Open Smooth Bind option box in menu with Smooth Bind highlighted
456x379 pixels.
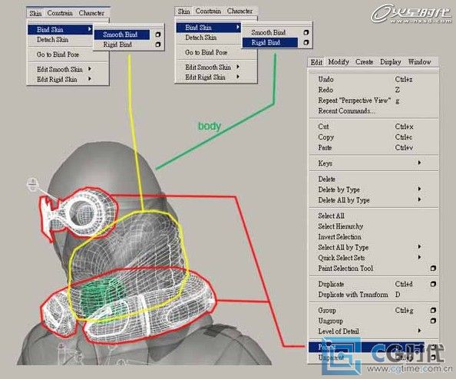158,35
